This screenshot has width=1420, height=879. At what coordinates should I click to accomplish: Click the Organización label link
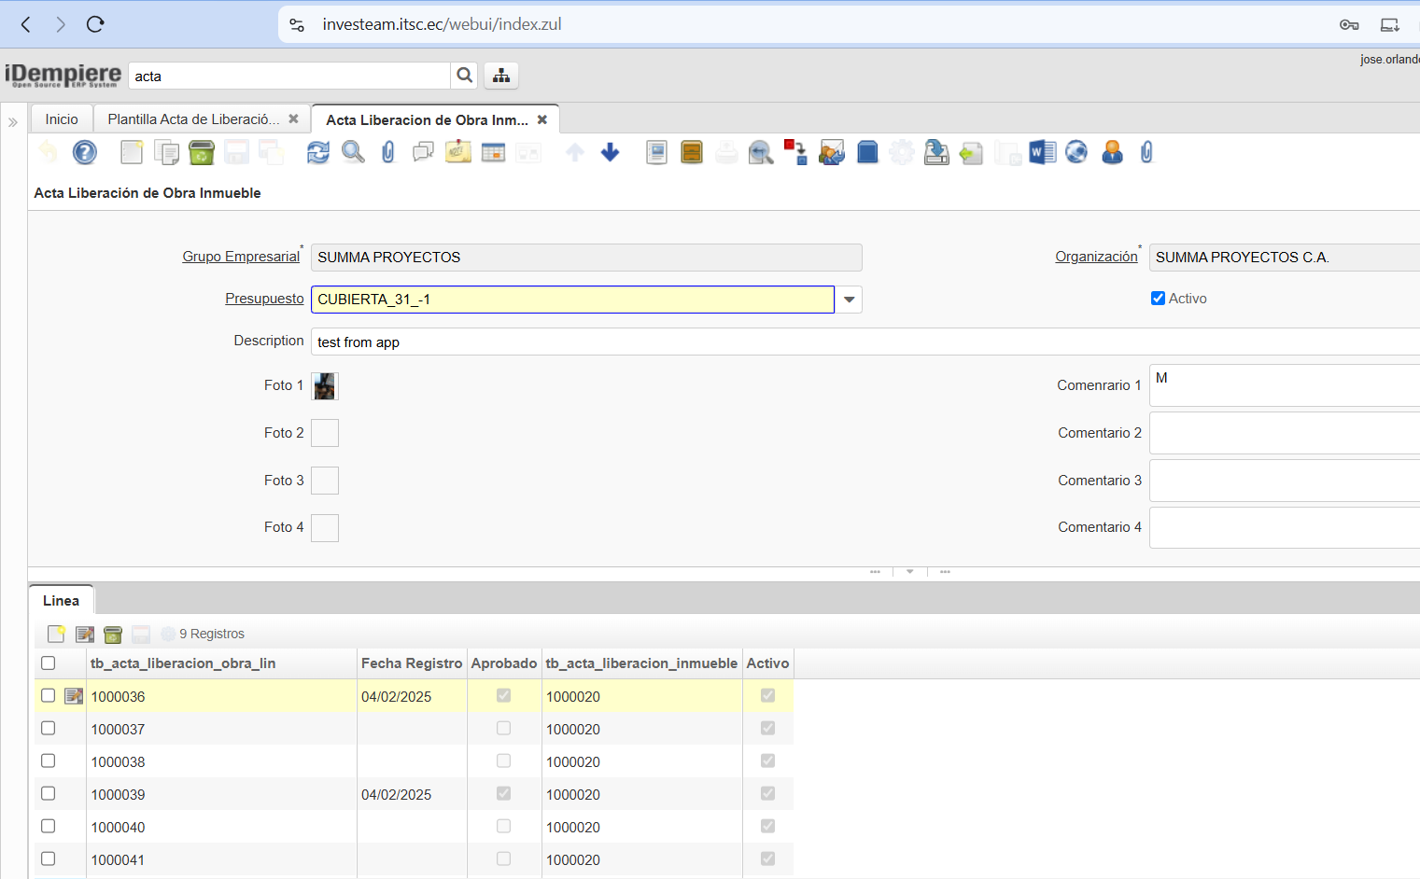(1096, 257)
